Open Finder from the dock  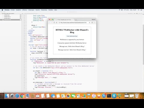(x=7, y=96)
